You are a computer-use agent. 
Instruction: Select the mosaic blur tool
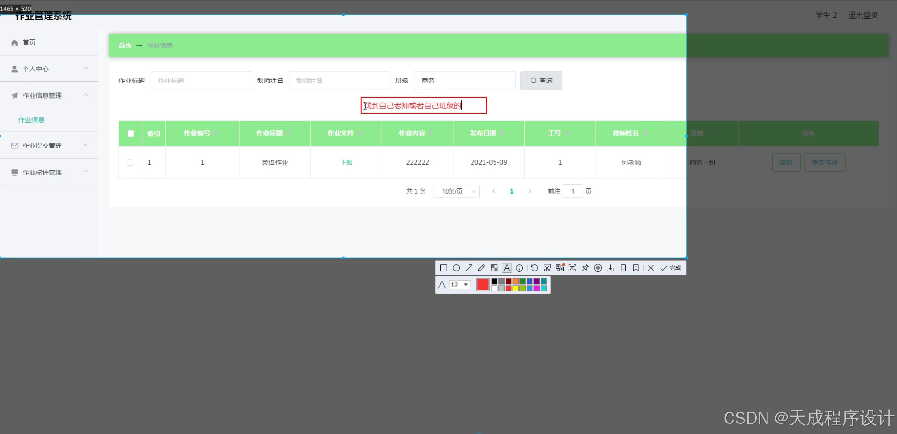click(494, 268)
